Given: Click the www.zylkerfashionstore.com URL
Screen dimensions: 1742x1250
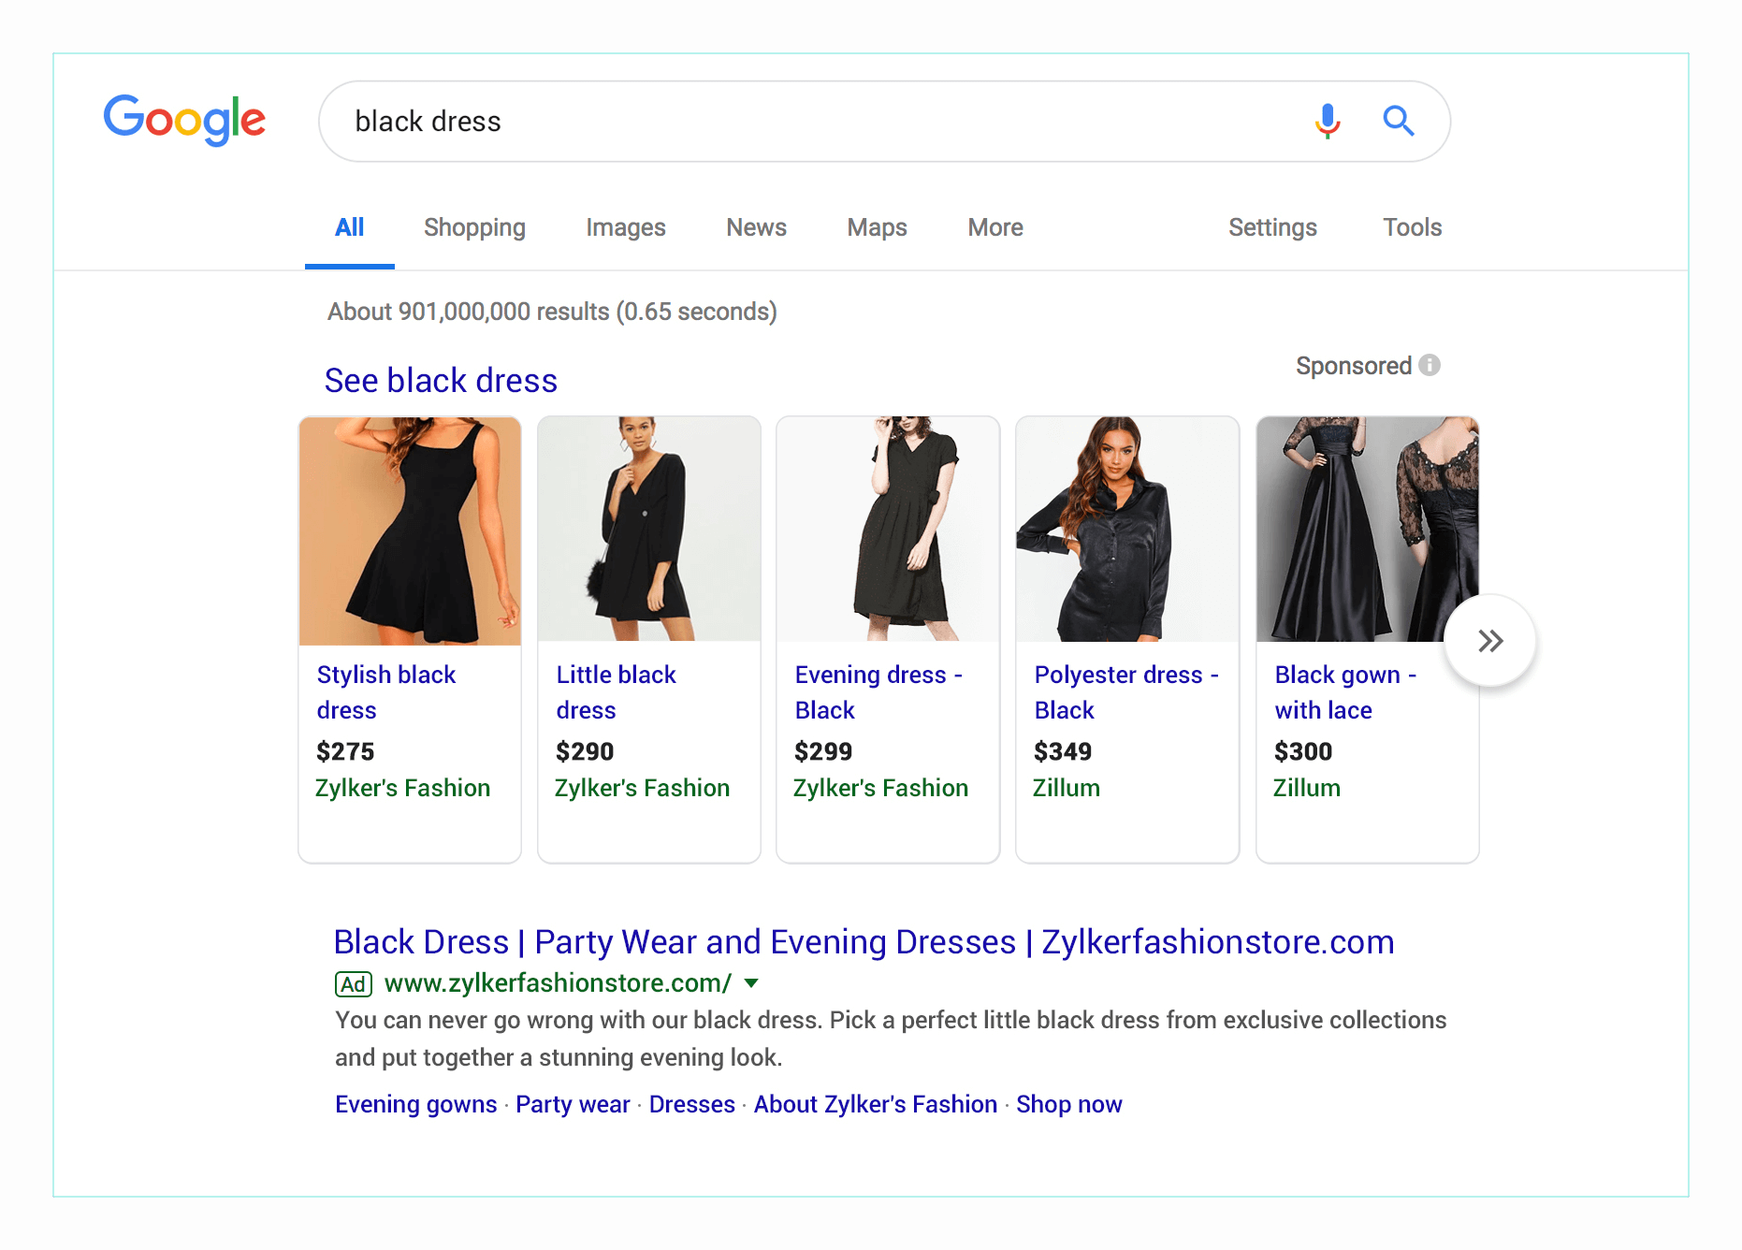Looking at the screenshot, I should [x=558, y=983].
